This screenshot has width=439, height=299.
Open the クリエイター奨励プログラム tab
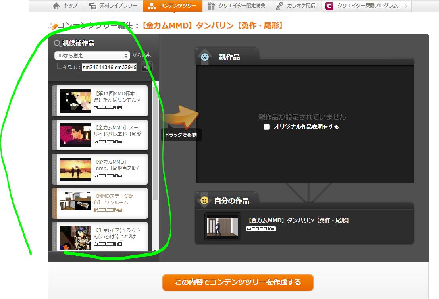(362, 6)
